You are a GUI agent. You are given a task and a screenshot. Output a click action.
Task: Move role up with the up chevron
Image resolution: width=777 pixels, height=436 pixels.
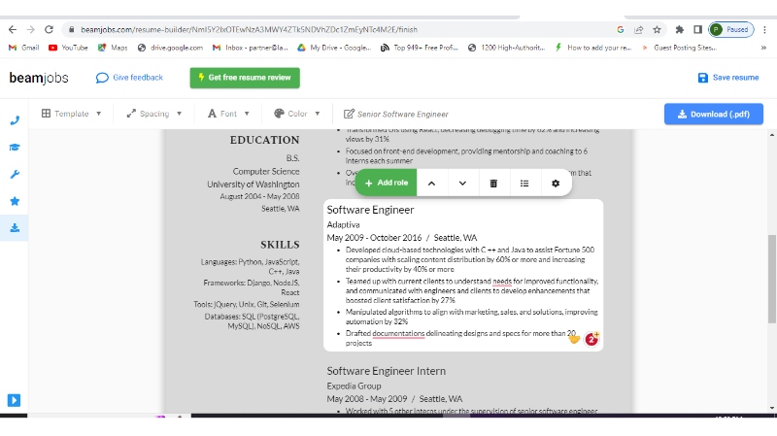point(431,183)
